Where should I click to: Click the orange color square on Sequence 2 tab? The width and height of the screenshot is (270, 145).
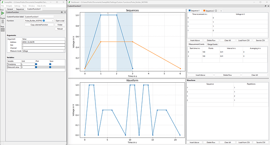[204, 11]
